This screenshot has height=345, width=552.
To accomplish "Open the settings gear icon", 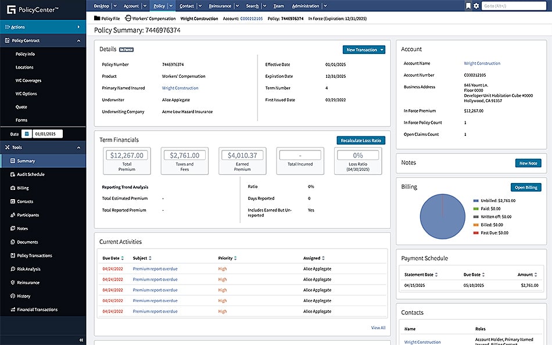I will tap(476, 6).
